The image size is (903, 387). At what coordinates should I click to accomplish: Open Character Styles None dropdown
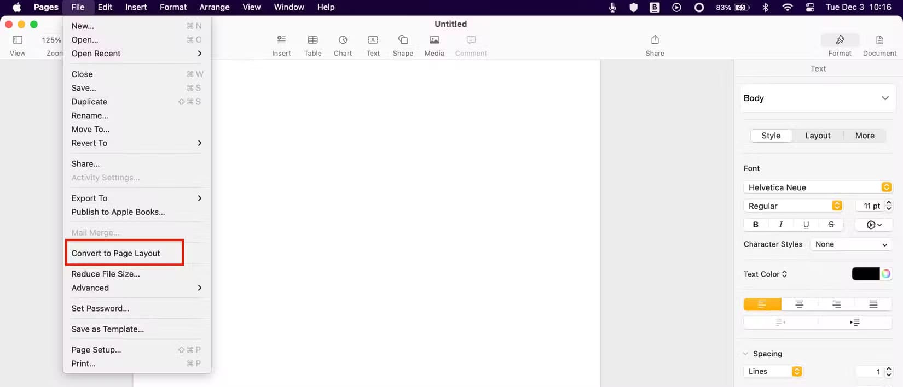(x=851, y=244)
